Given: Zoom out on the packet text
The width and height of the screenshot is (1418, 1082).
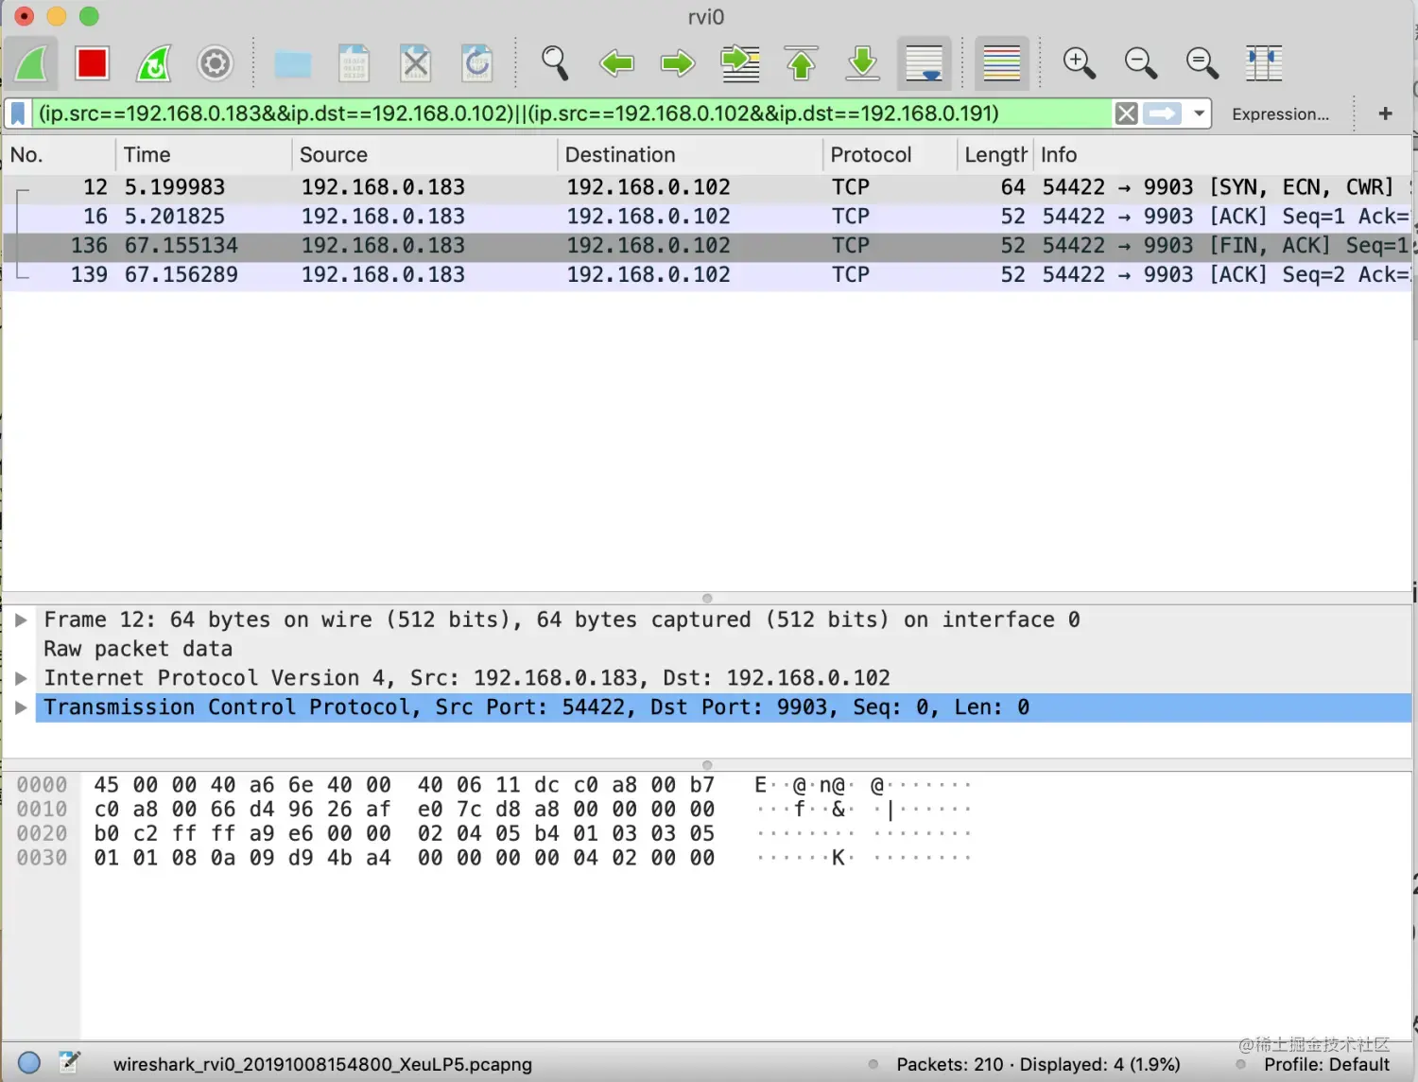Looking at the screenshot, I should [x=1140, y=63].
